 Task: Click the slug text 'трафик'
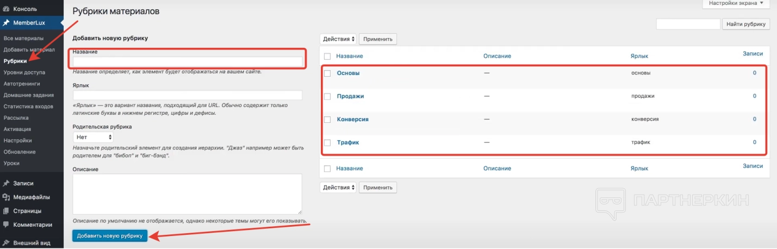[641, 142]
